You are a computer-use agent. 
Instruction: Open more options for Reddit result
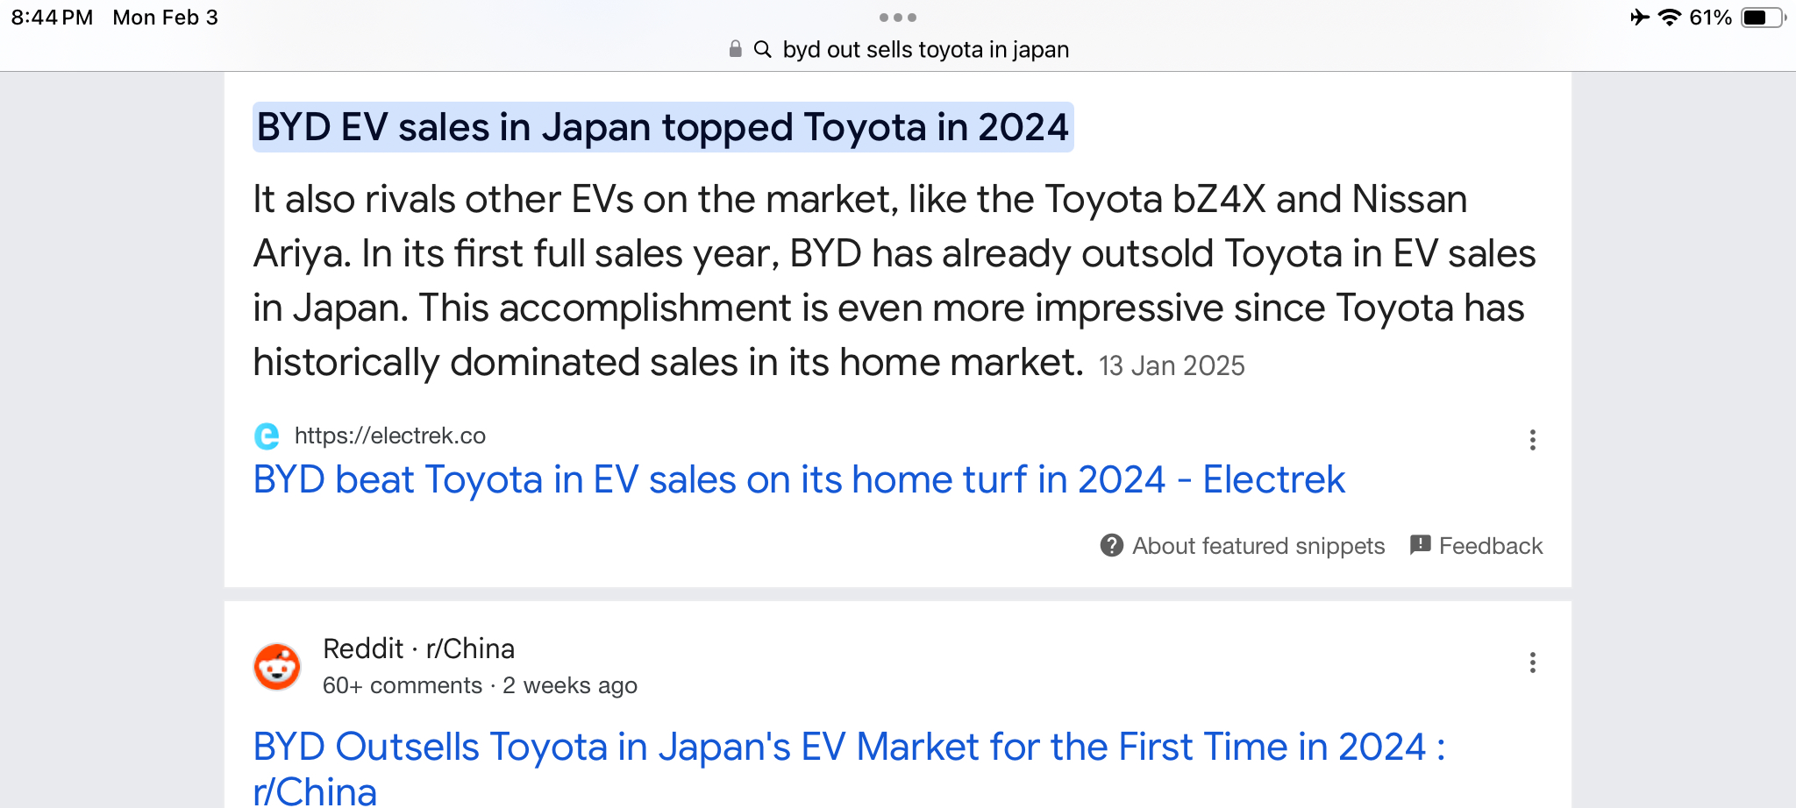1532,663
